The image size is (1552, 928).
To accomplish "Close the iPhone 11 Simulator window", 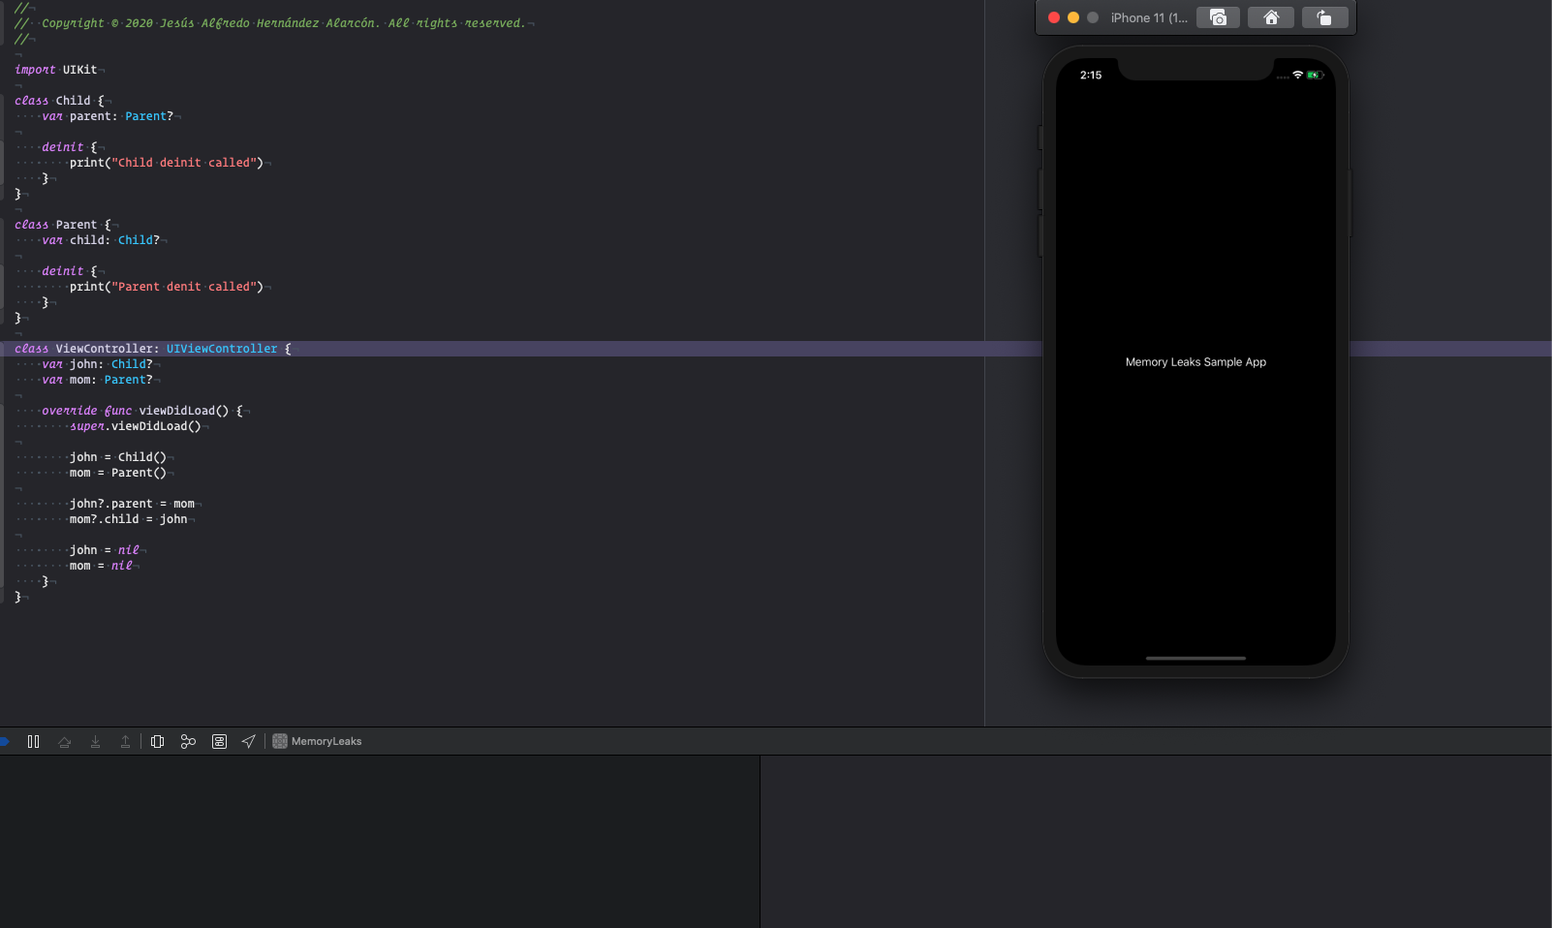I will pos(1054,17).
